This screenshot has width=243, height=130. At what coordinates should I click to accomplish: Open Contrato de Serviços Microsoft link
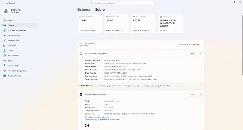point(97,117)
